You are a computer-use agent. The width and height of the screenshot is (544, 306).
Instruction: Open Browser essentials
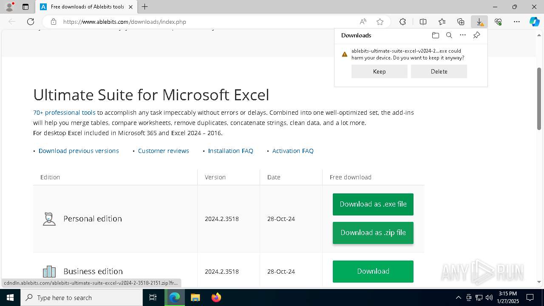click(498, 22)
